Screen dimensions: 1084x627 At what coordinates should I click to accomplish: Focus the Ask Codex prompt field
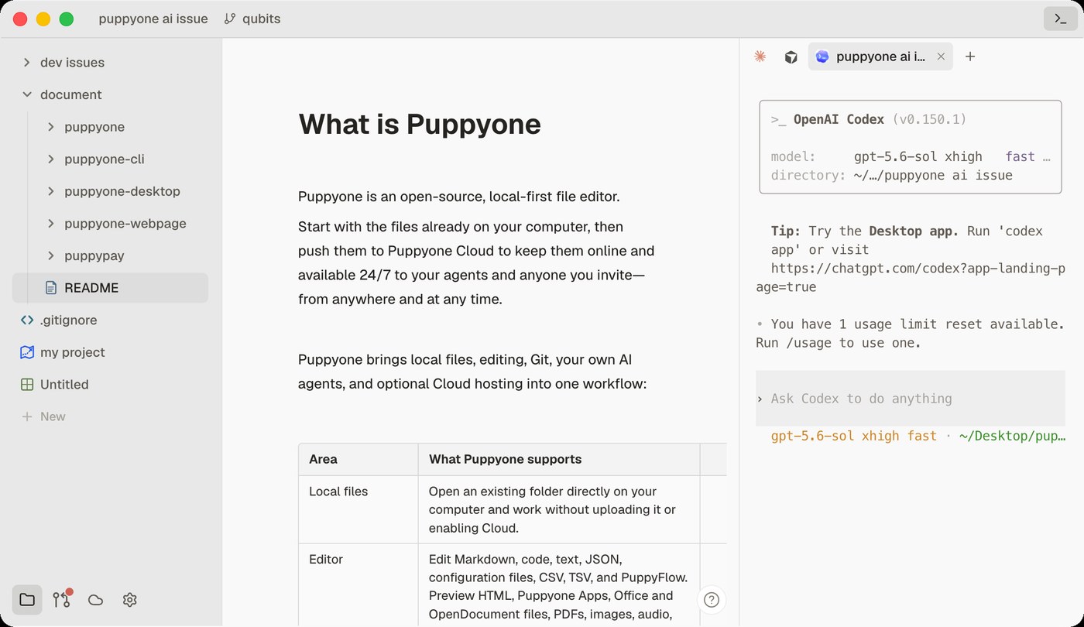tap(911, 399)
